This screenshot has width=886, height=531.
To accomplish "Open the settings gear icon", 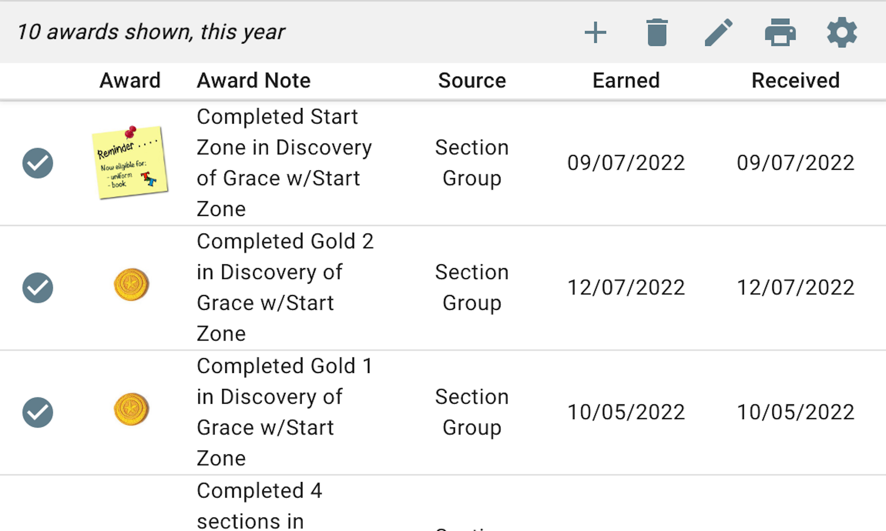I will point(842,32).
